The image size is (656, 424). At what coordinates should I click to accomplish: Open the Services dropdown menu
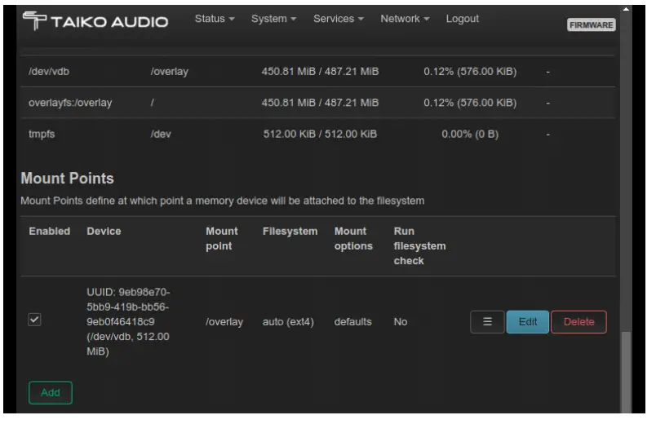[x=339, y=19]
